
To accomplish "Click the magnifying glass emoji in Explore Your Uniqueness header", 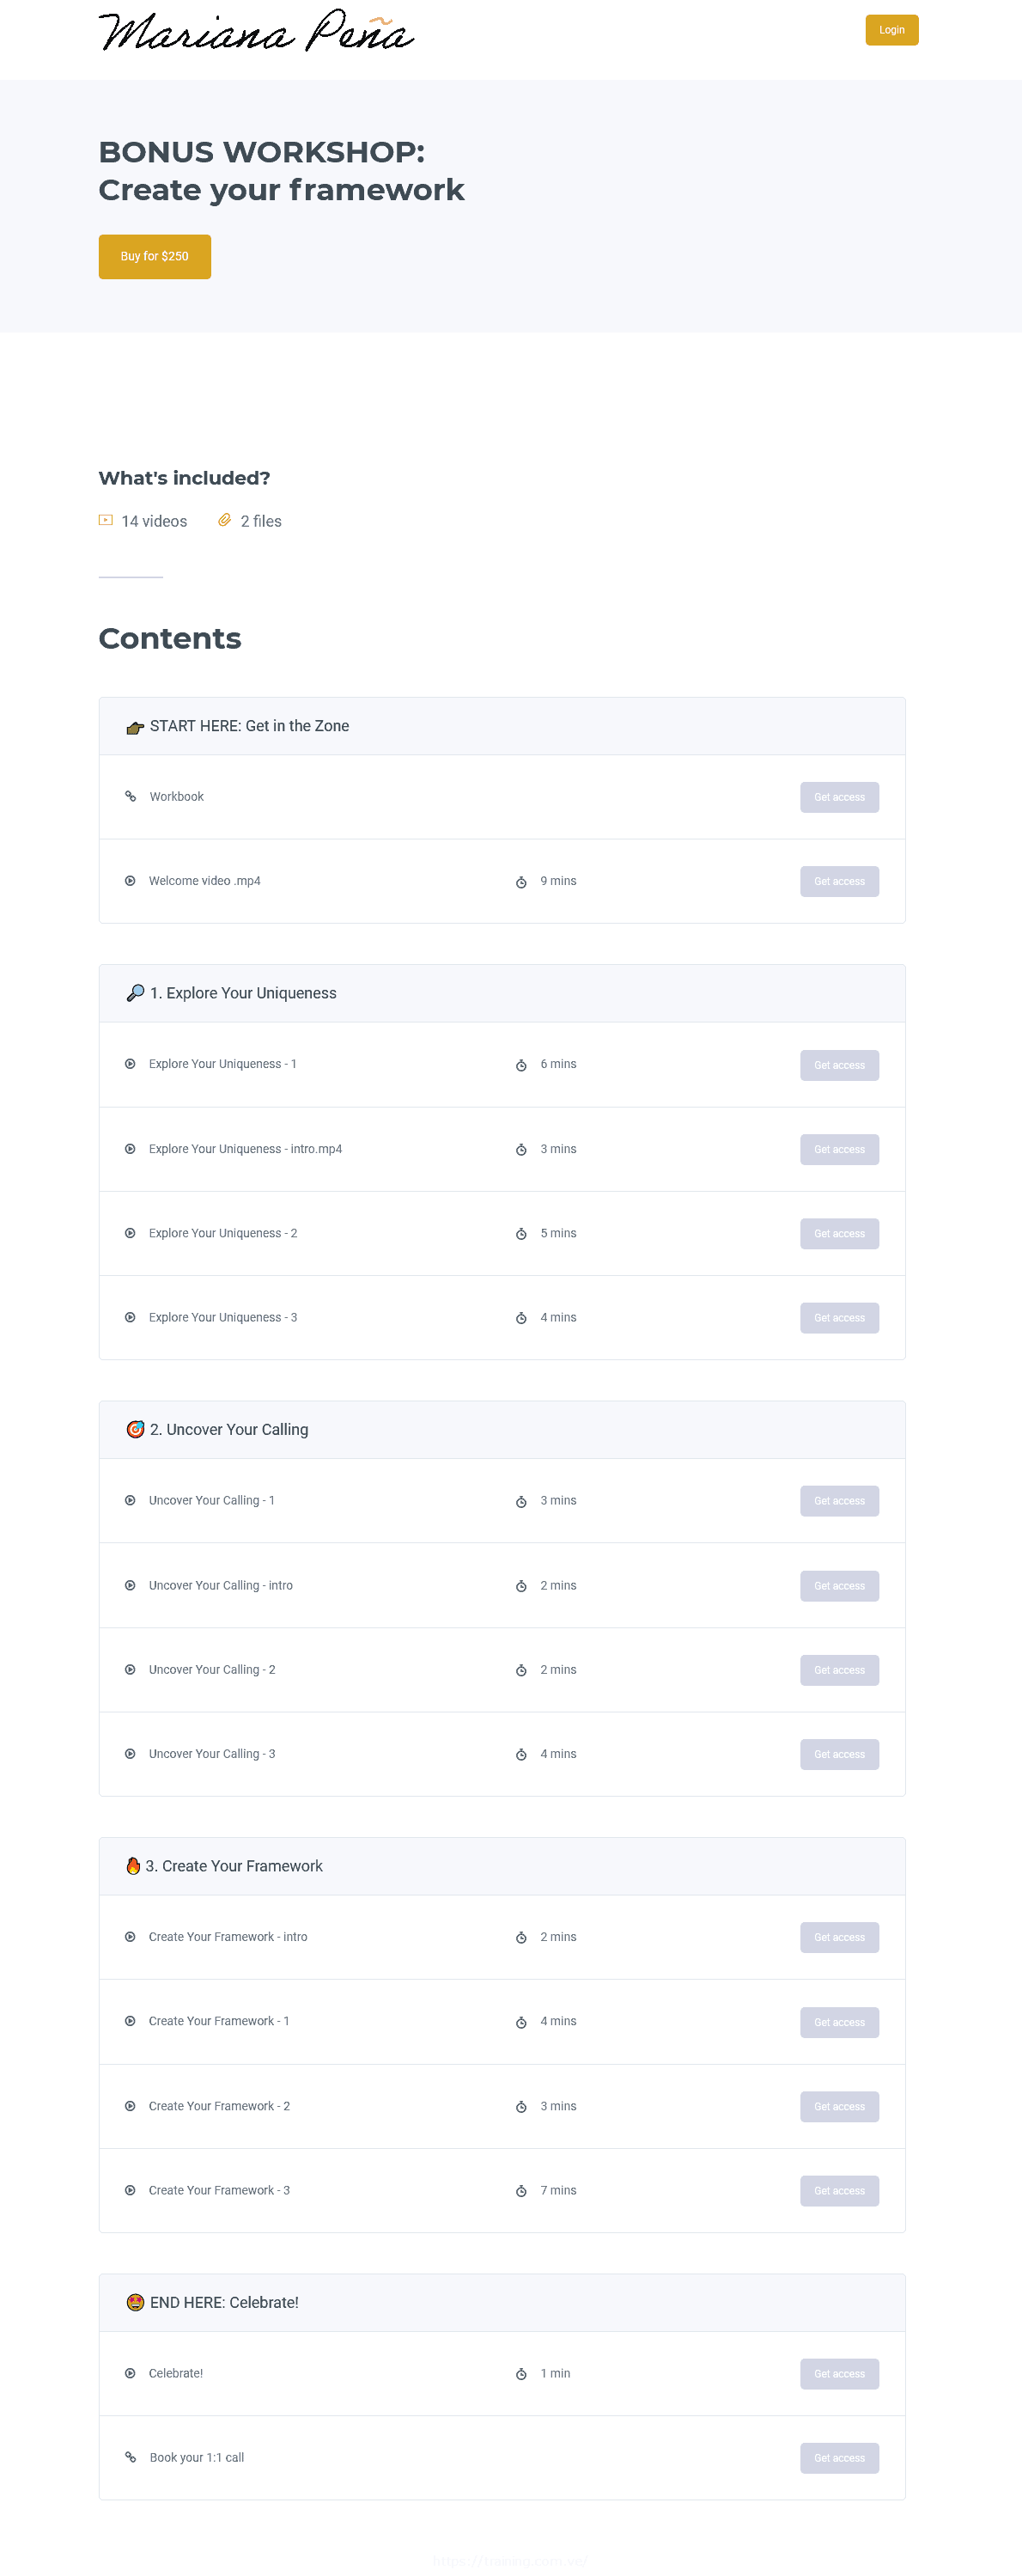I will (135, 992).
